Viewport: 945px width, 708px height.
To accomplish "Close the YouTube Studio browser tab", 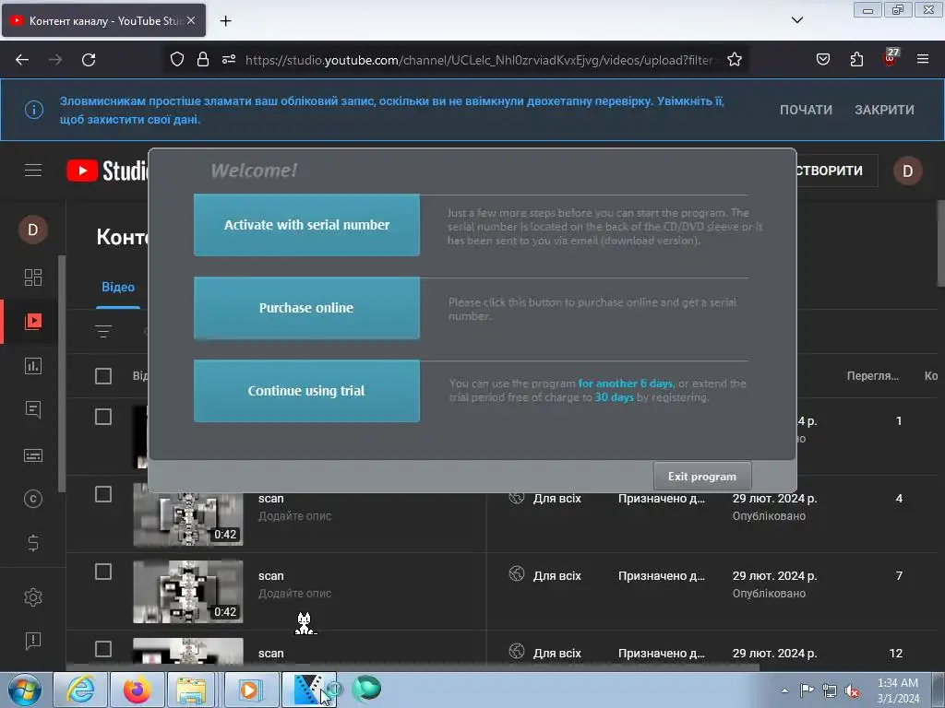I will [x=191, y=20].
